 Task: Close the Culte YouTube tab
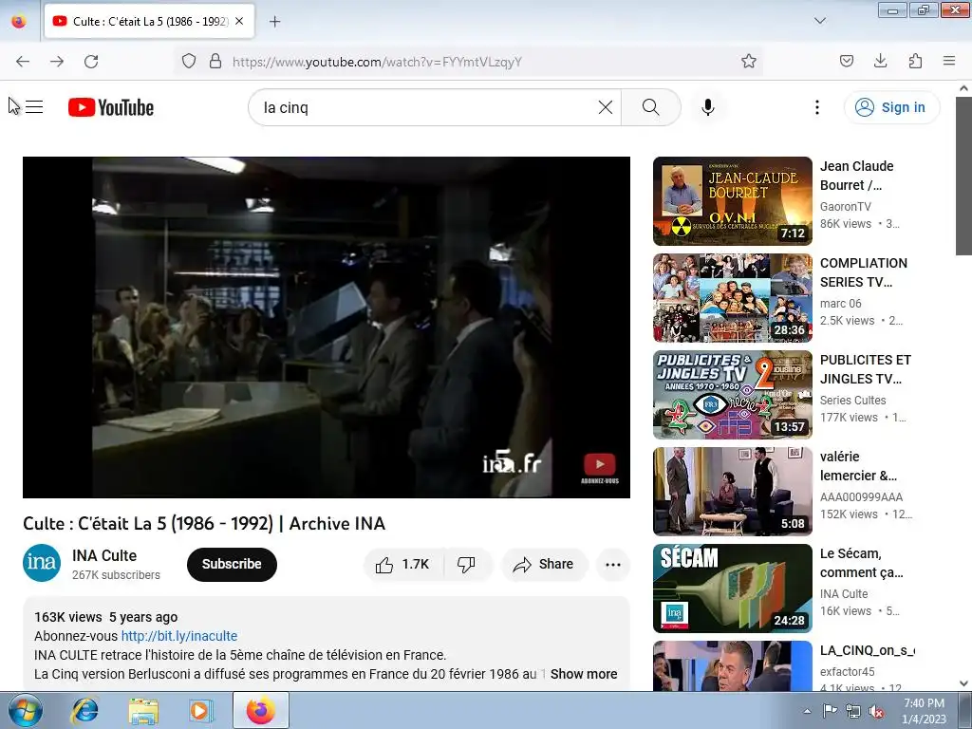pyautogui.click(x=239, y=21)
